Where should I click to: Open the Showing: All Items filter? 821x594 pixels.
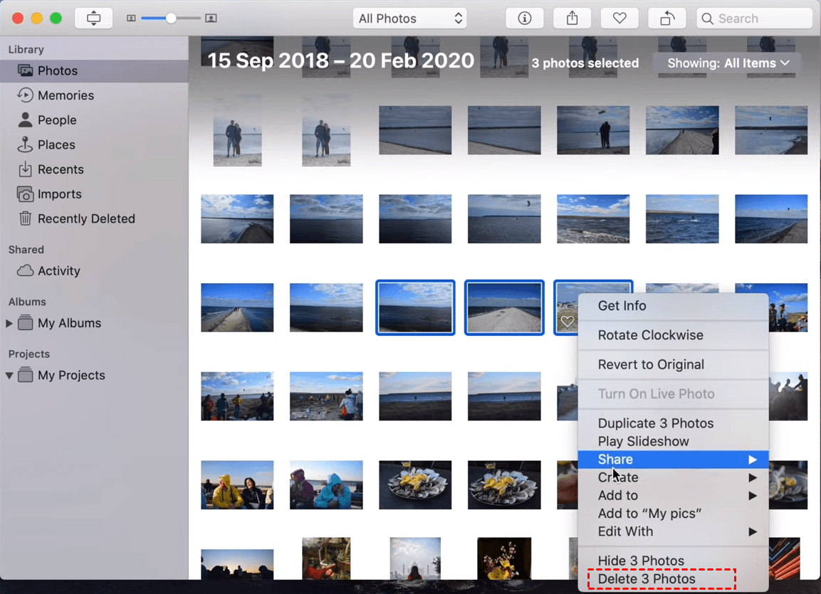726,63
